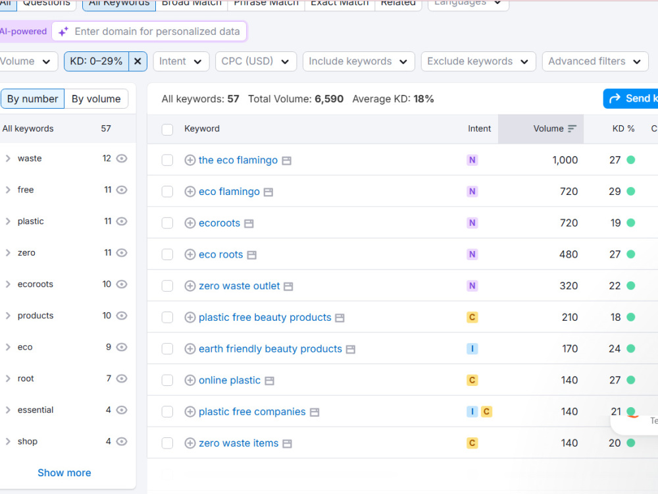Expand the 'waste' keyword group
This screenshot has width=658, height=494.
pyautogui.click(x=8, y=158)
